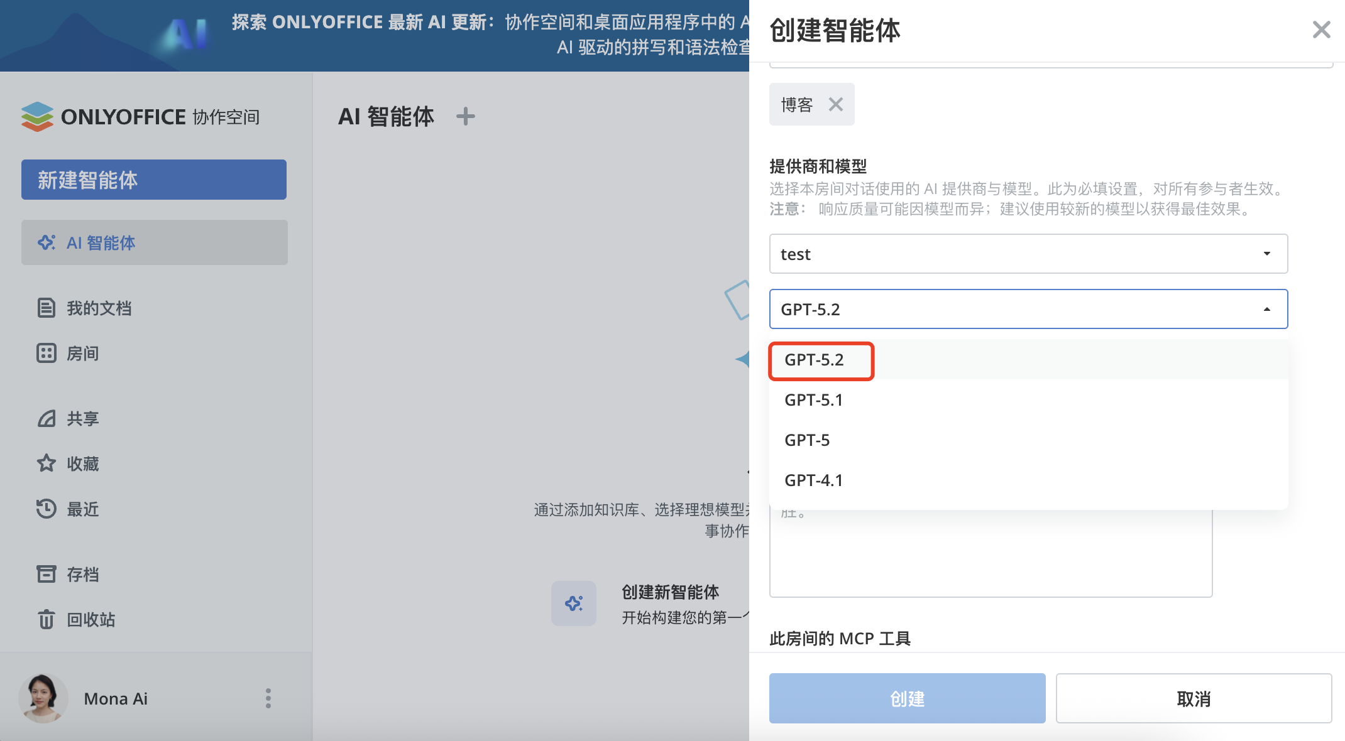Click the 创建 create button
This screenshot has width=1345, height=741.
tap(906, 698)
